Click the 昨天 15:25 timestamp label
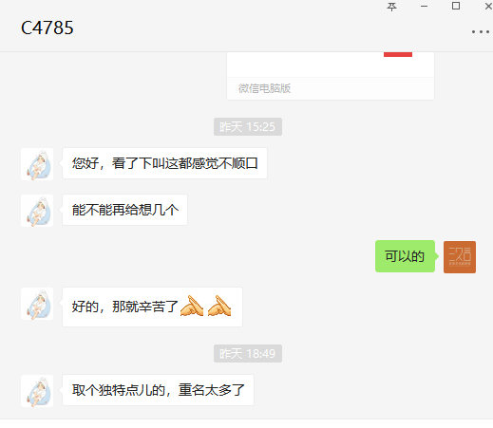Screen dimensions: 493x428 [248, 127]
